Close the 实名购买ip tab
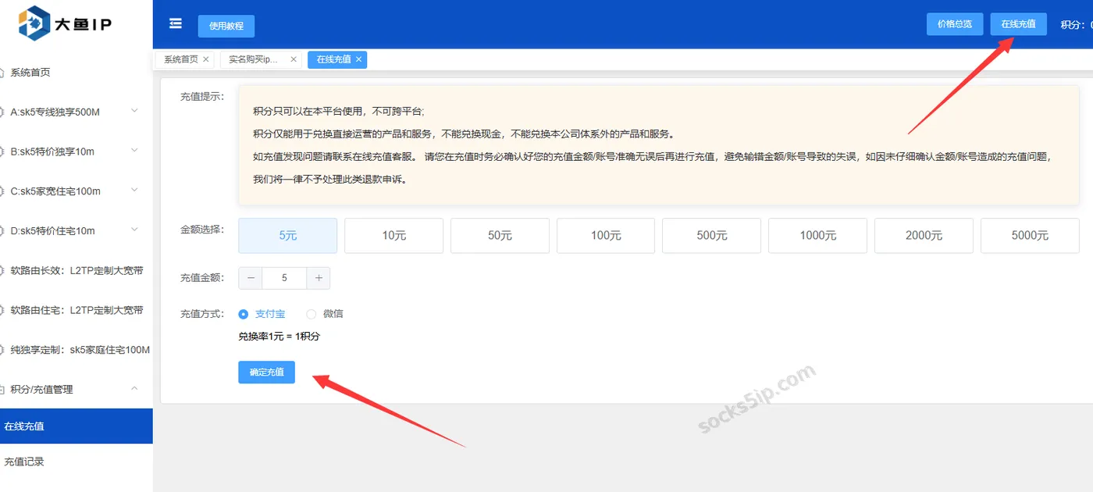The image size is (1093, 492). coord(294,59)
